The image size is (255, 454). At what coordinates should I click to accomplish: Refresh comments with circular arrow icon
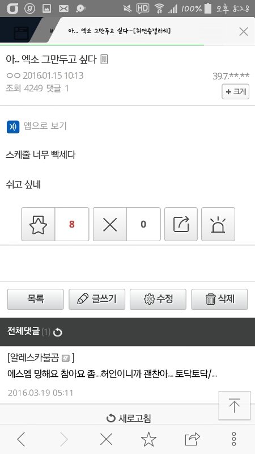coord(58,332)
